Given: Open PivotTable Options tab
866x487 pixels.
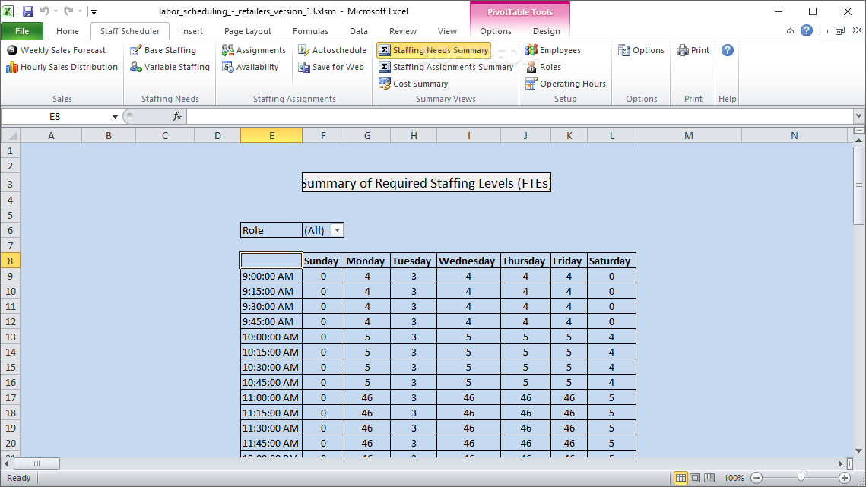Looking at the screenshot, I should [496, 31].
